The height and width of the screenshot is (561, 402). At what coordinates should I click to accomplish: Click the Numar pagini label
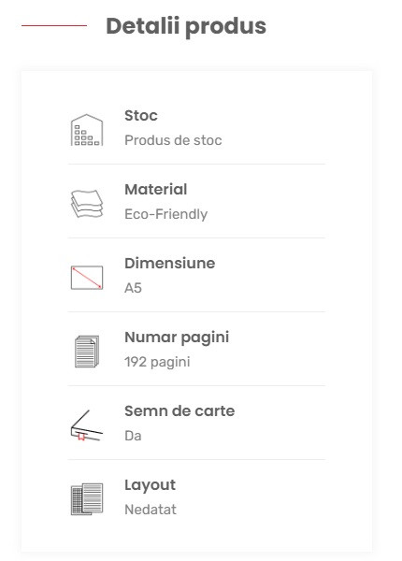[177, 338]
